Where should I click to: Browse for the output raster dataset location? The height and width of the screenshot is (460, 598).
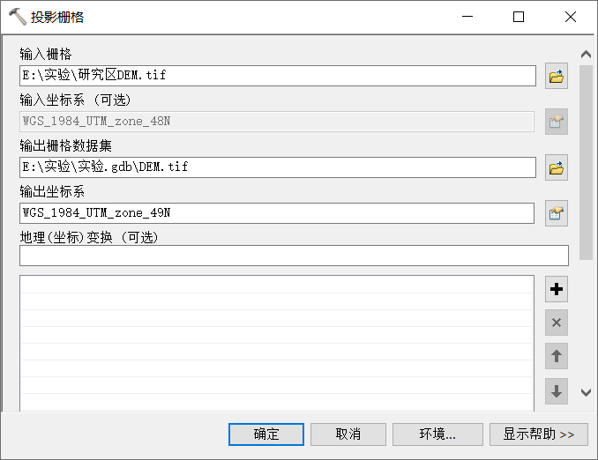[x=556, y=167]
